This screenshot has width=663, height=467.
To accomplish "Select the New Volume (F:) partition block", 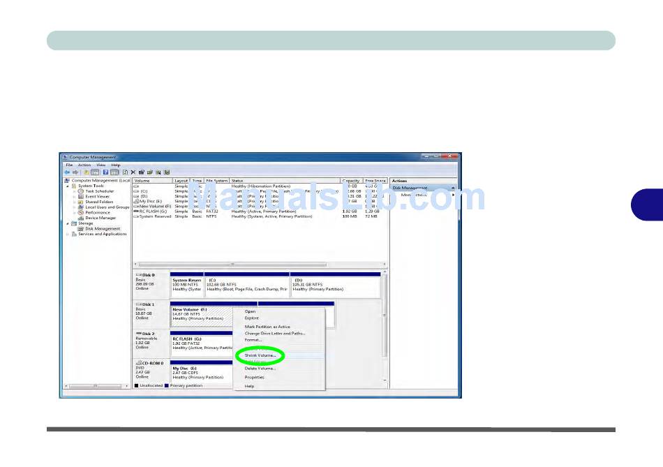I will click(x=201, y=314).
